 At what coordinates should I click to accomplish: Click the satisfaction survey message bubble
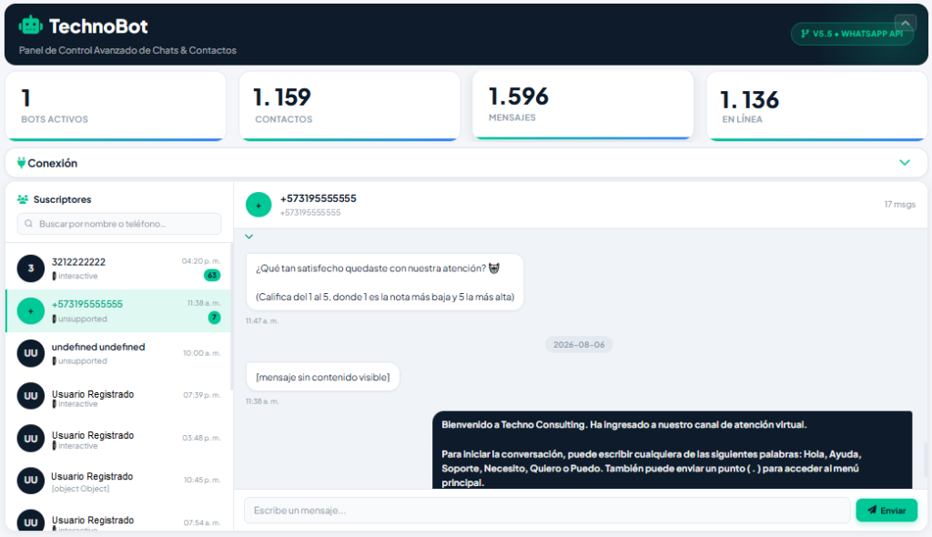click(x=385, y=282)
